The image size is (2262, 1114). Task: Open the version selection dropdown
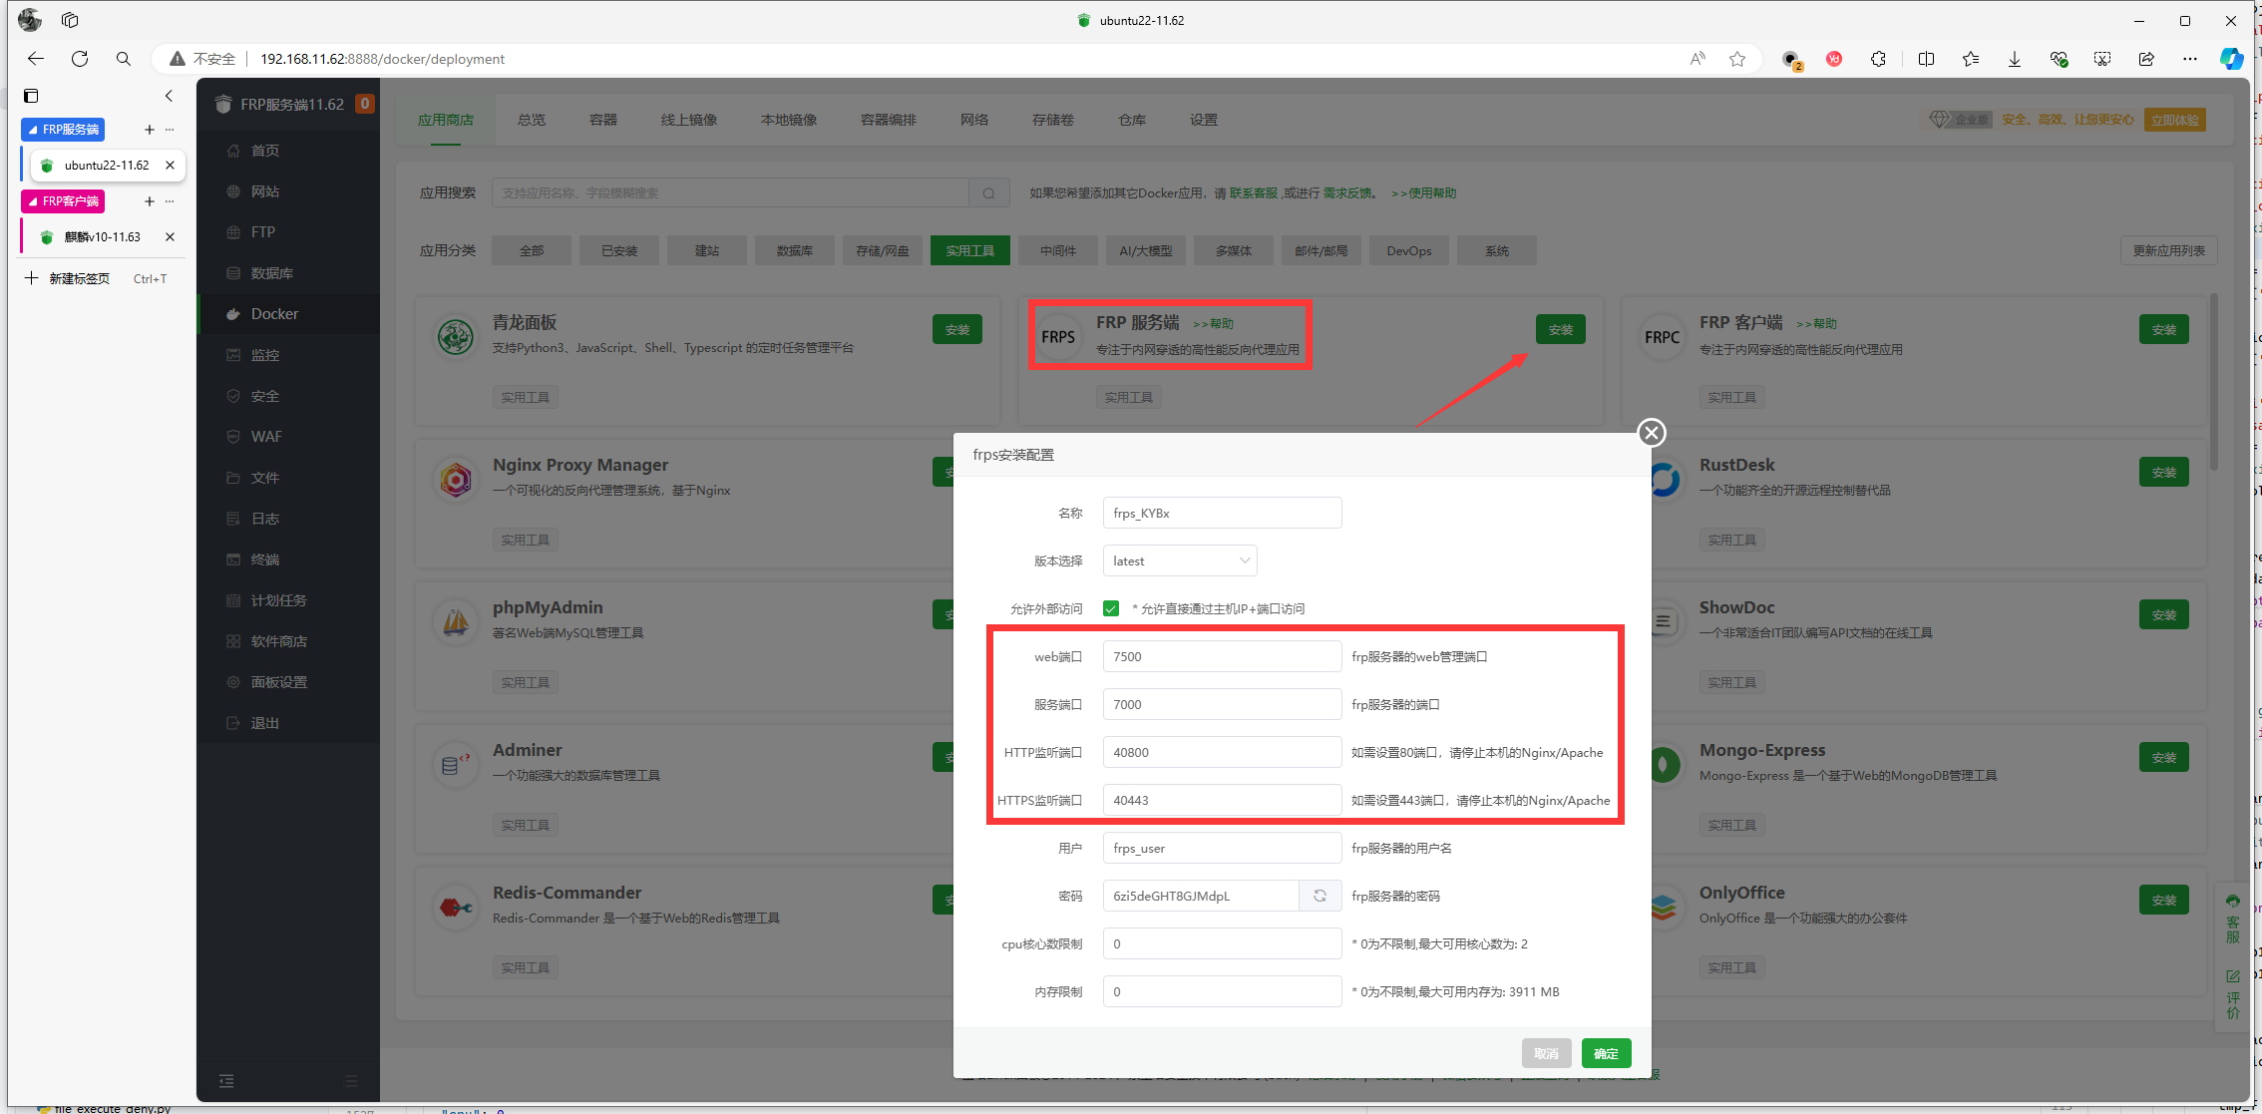point(1180,560)
